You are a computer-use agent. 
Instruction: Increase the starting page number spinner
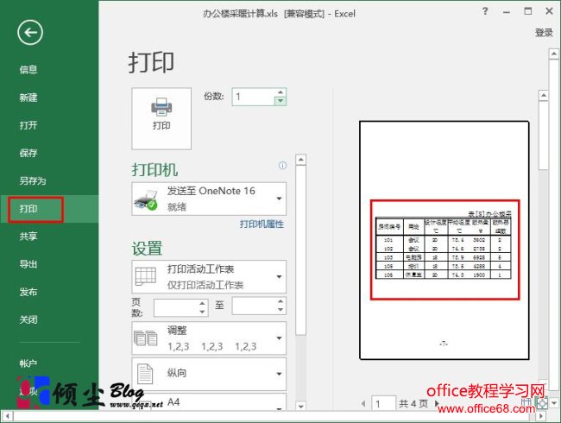202,303
